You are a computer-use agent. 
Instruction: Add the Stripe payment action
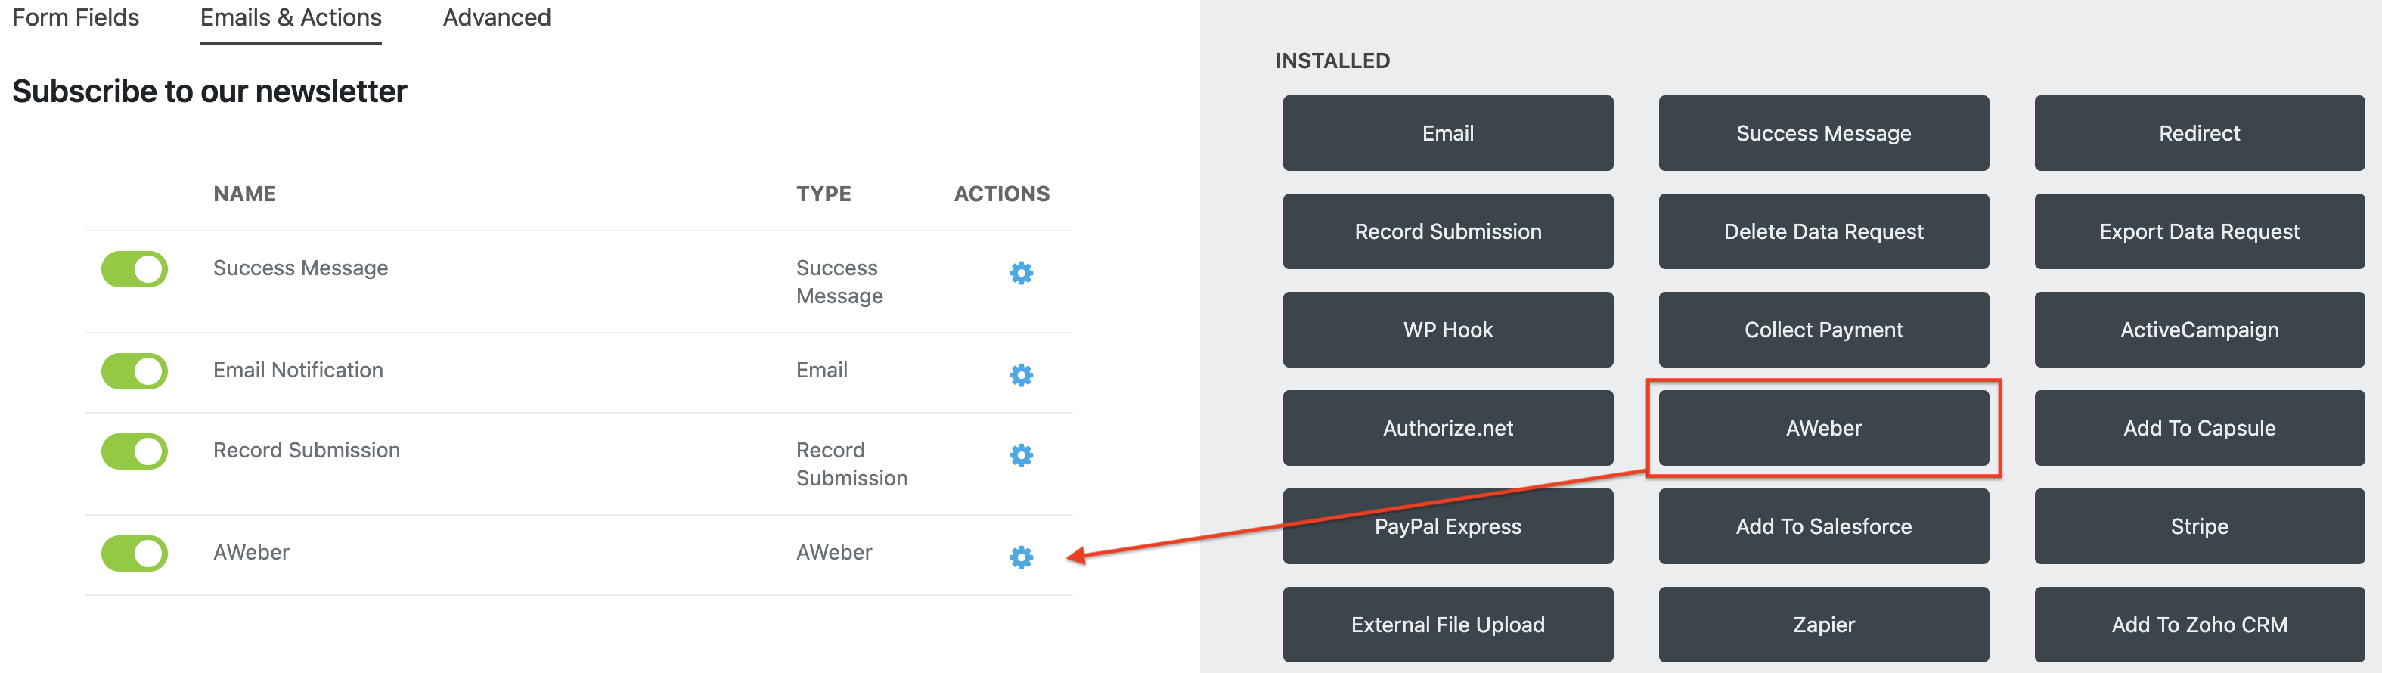(2198, 527)
